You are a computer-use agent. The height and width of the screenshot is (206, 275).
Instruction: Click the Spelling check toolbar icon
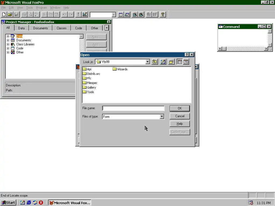coord(37,14)
